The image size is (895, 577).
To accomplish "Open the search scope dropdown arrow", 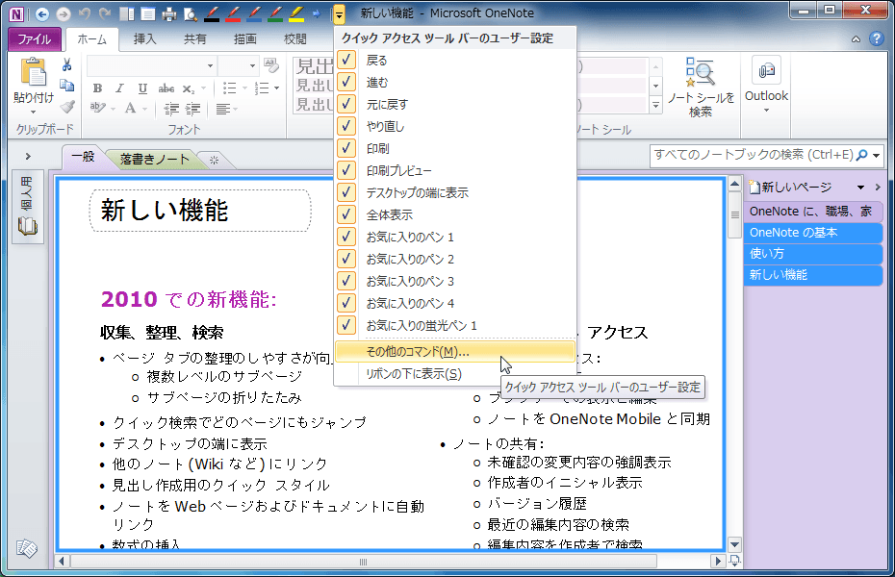I will [x=876, y=155].
